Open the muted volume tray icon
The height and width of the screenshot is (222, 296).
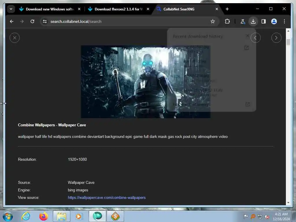tap(267, 216)
